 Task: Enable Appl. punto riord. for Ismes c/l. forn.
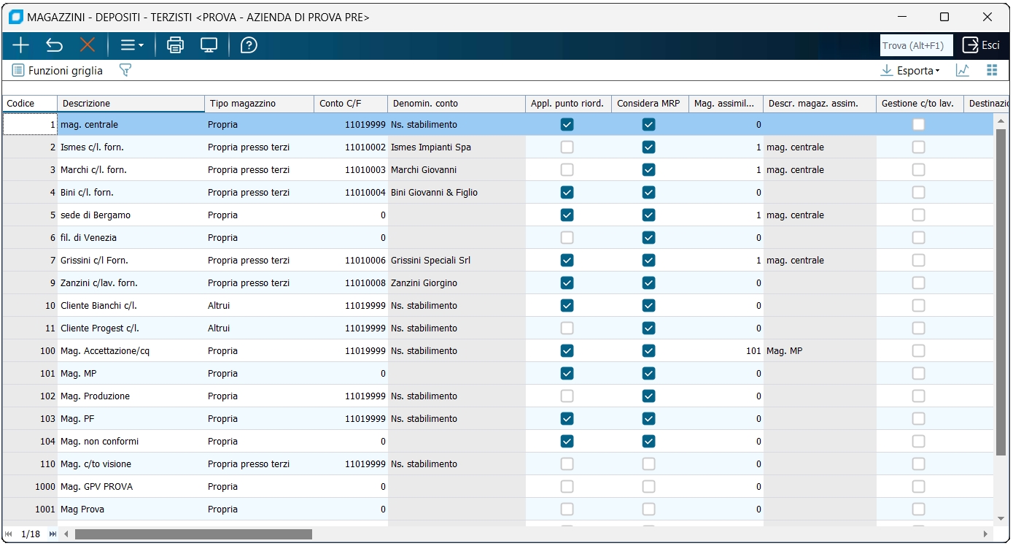coord(567,147)
